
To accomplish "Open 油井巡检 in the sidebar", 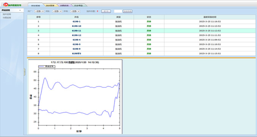I will [7, 14].
